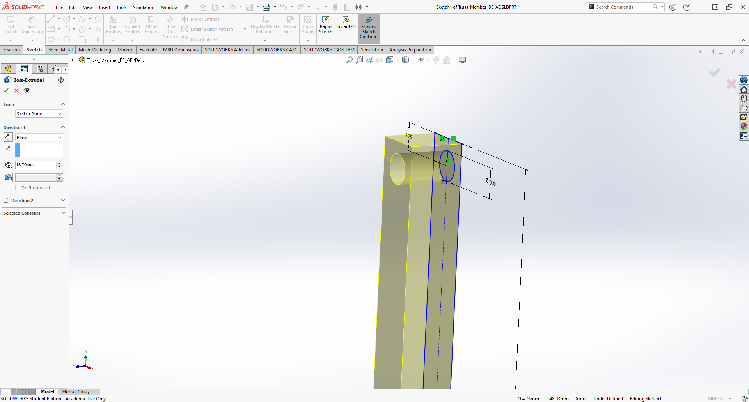Pin the menu bar pushpin
This screenshot has height=402, width=749.
coord(186,7)
